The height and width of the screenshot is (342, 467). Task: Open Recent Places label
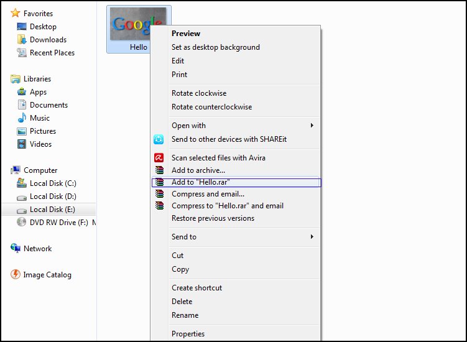coord(52,53)
